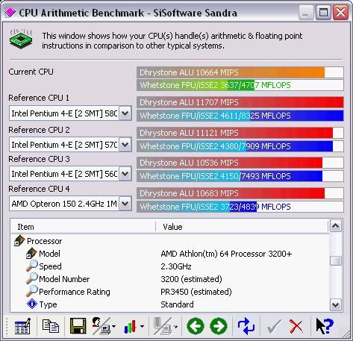Click the 3200 (estimated) value
This screenshot has width=353, height=341.
191,279
